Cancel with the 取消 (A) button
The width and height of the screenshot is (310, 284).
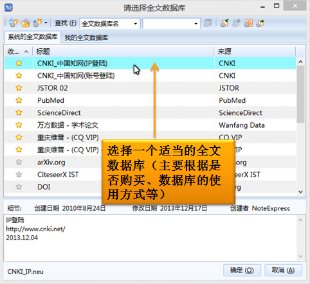pos(284,271)
